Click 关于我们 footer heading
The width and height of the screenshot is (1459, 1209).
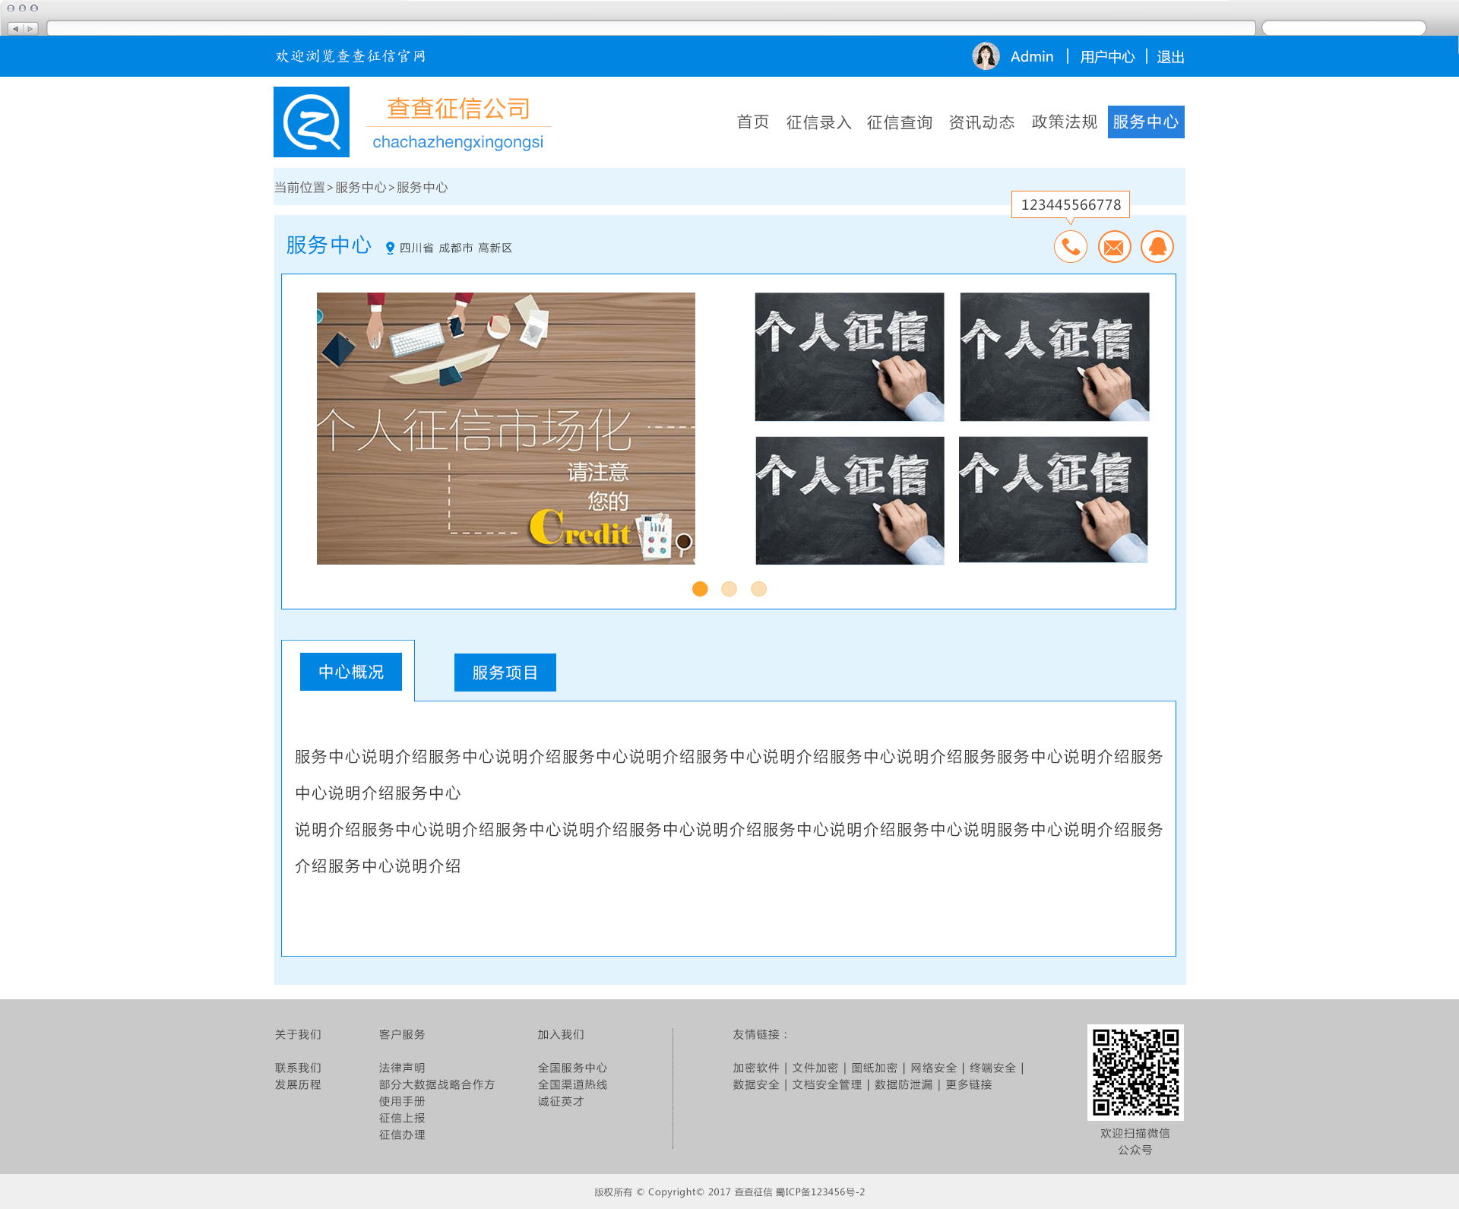coord(298,1034)
